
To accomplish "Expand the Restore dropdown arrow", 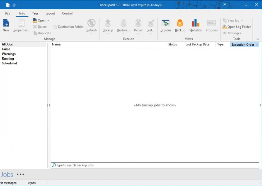I will point(123,34).
